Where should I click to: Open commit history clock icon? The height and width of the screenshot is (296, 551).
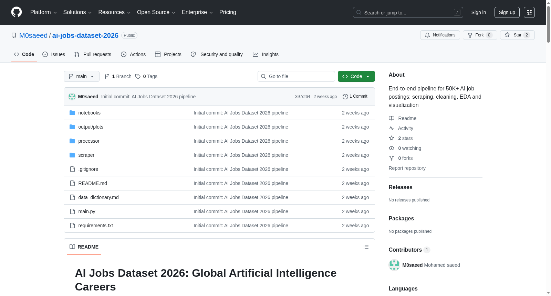click(345, 97)
